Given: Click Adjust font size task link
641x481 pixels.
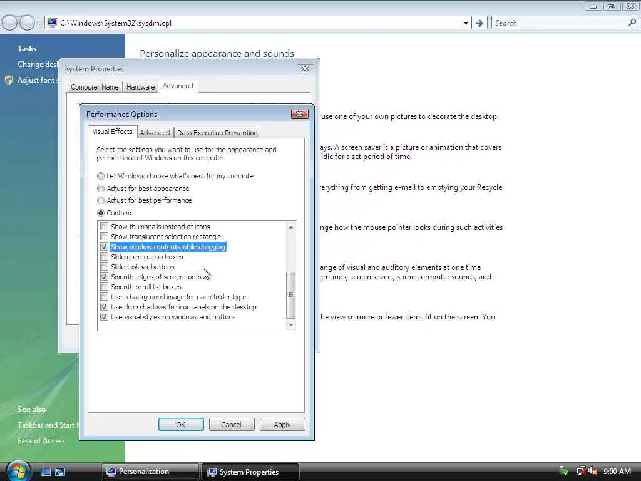Looking at the screenshot, I should tap(38, 80).
